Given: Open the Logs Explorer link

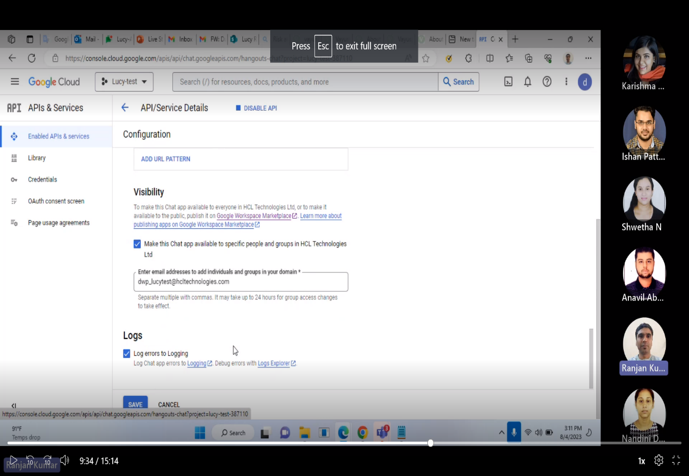Looking at the screenshot, I should (x=277, y=363).
